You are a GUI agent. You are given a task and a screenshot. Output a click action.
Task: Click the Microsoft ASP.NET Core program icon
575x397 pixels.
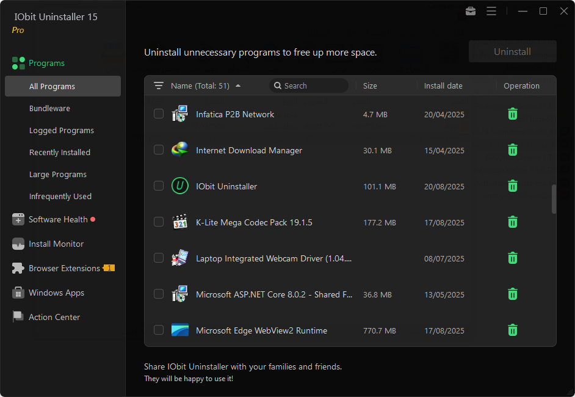coord(180,294)
